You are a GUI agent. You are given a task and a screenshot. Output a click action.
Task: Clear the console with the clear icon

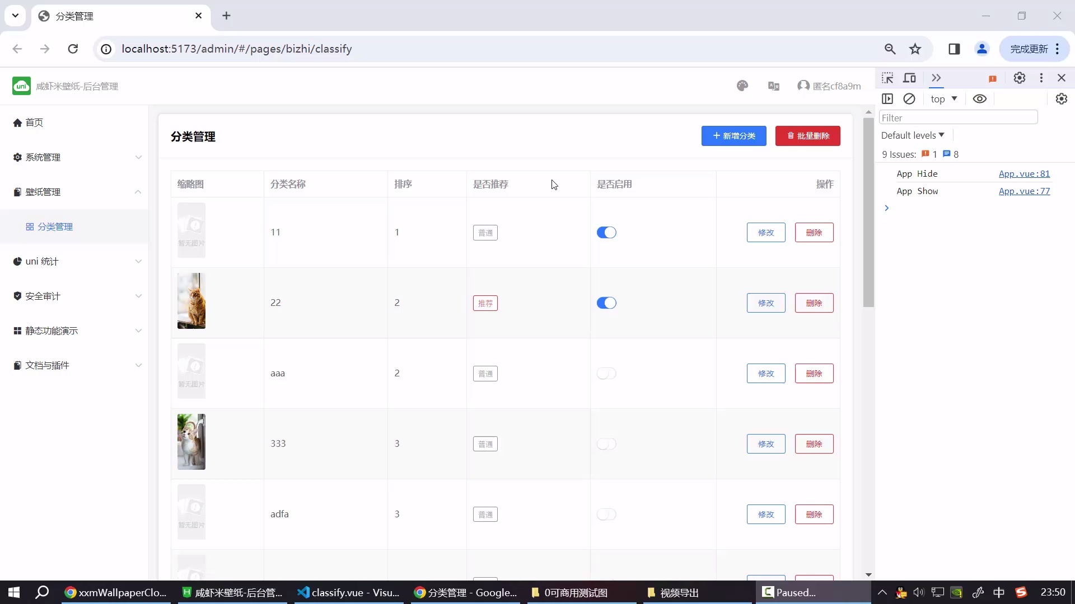(909, 99)
